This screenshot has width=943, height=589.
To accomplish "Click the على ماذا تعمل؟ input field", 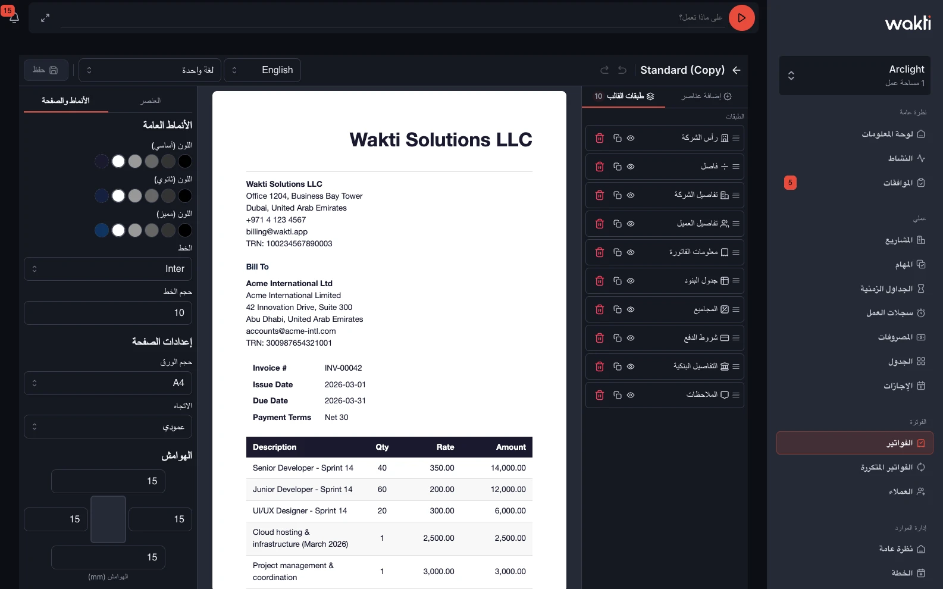I will click(393, 18).
